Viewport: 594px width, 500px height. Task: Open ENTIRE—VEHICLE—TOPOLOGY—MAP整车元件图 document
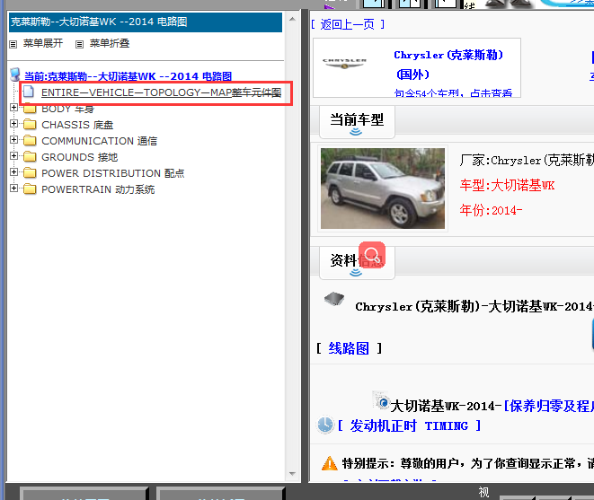(x=162, y=92)
